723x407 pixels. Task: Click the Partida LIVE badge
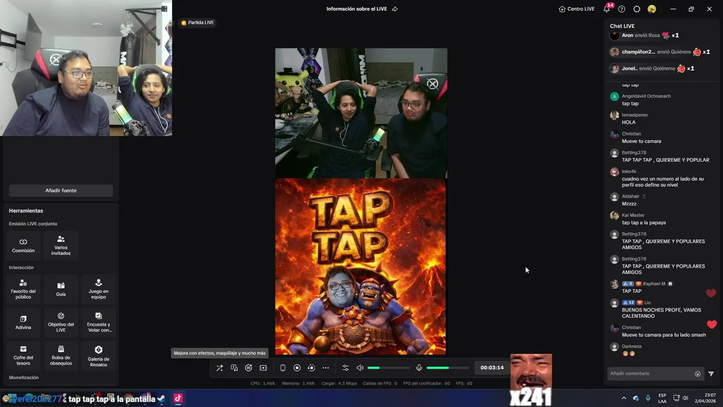point(198,23)
